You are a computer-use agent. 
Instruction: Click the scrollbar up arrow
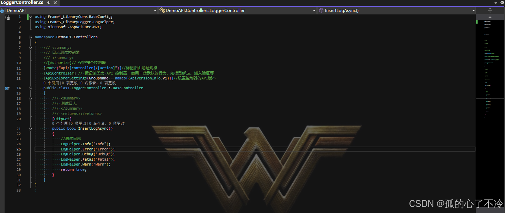(x=490, y=17)
